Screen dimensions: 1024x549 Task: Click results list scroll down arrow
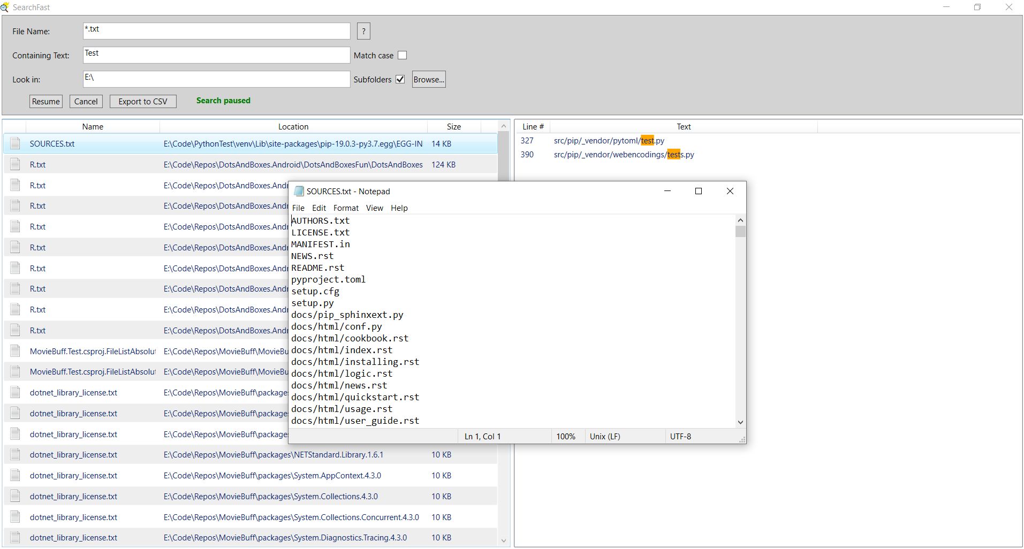tap(503, 540)
